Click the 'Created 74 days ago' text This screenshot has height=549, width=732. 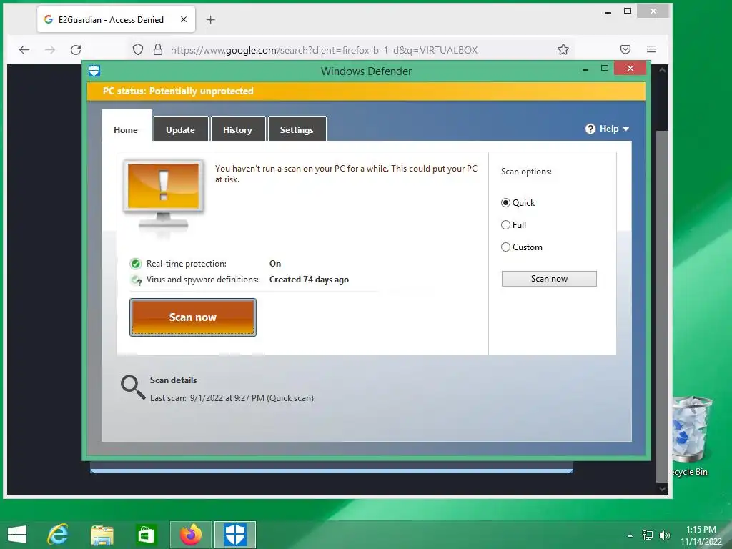pos(309,280)
